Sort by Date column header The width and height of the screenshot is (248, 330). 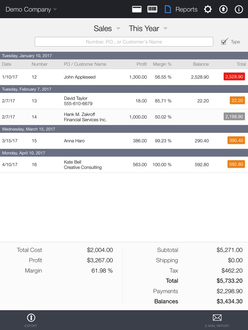tap(7, 64)
